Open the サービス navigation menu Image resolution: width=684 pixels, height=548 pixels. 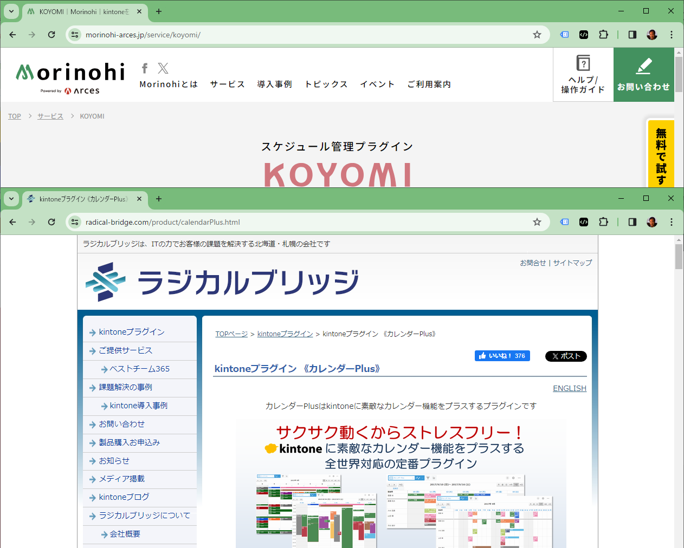pos(228,84)
